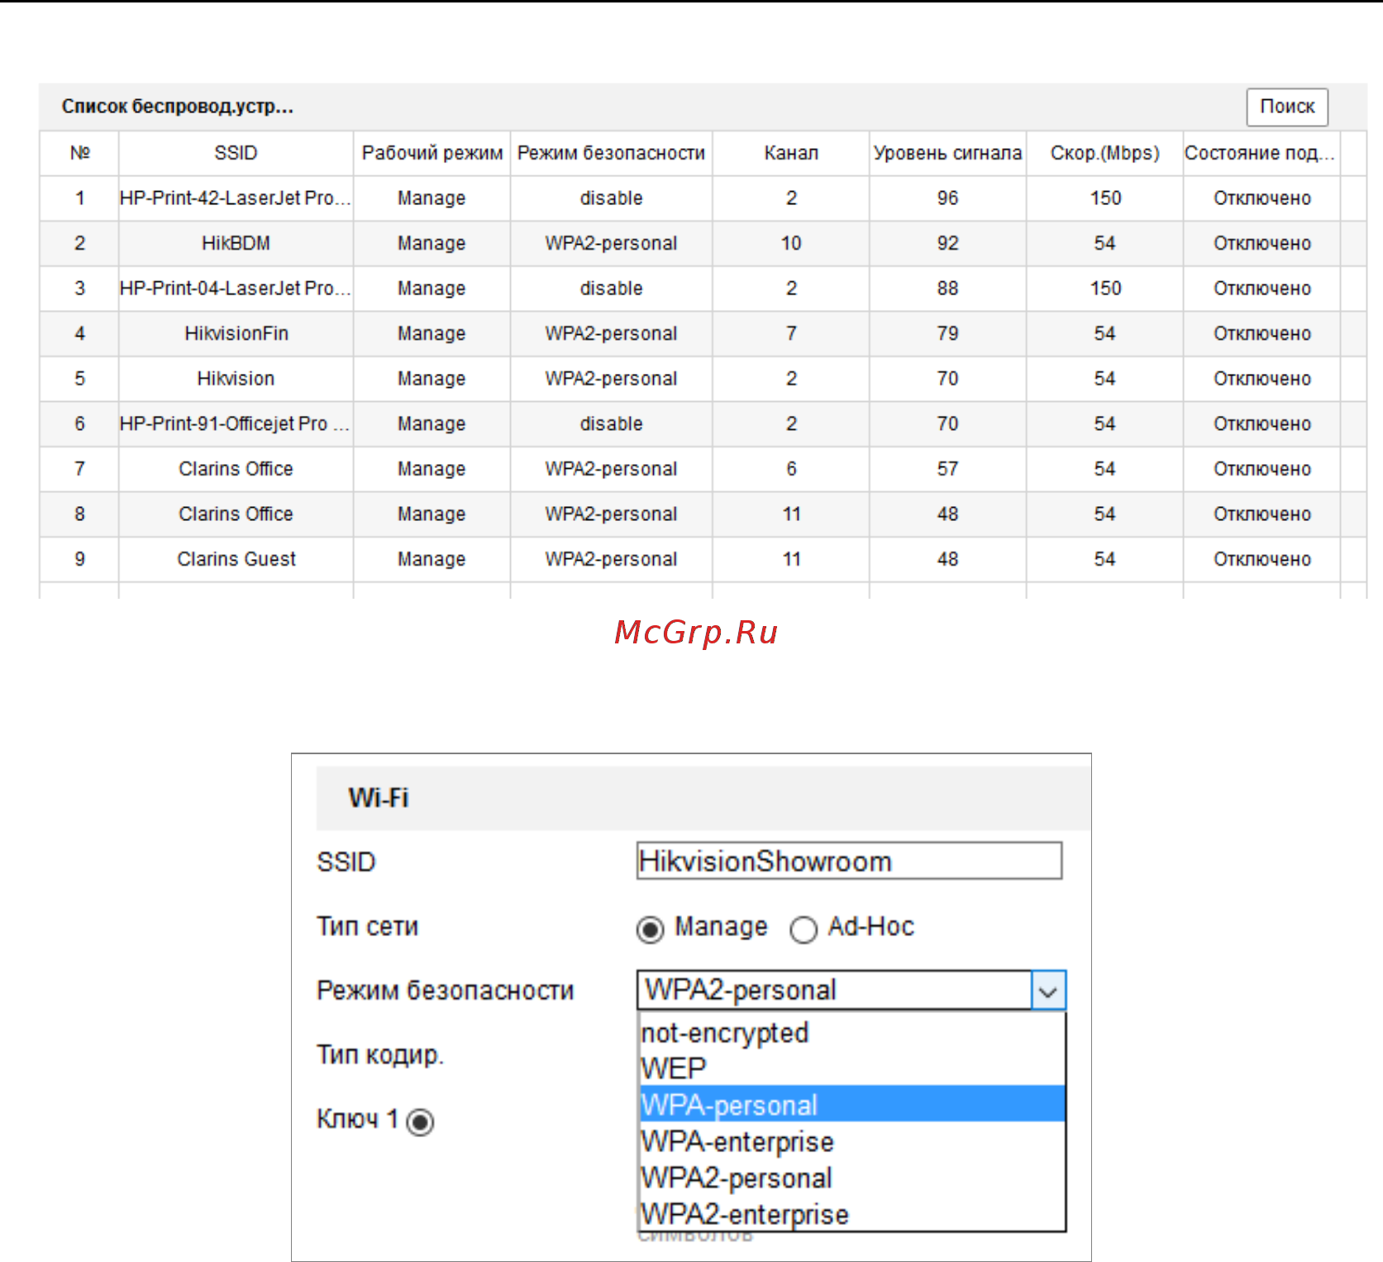Choose WPA2-enterprise from the security list
The image size is (1383, 1262).
(x=852, y=1214)
